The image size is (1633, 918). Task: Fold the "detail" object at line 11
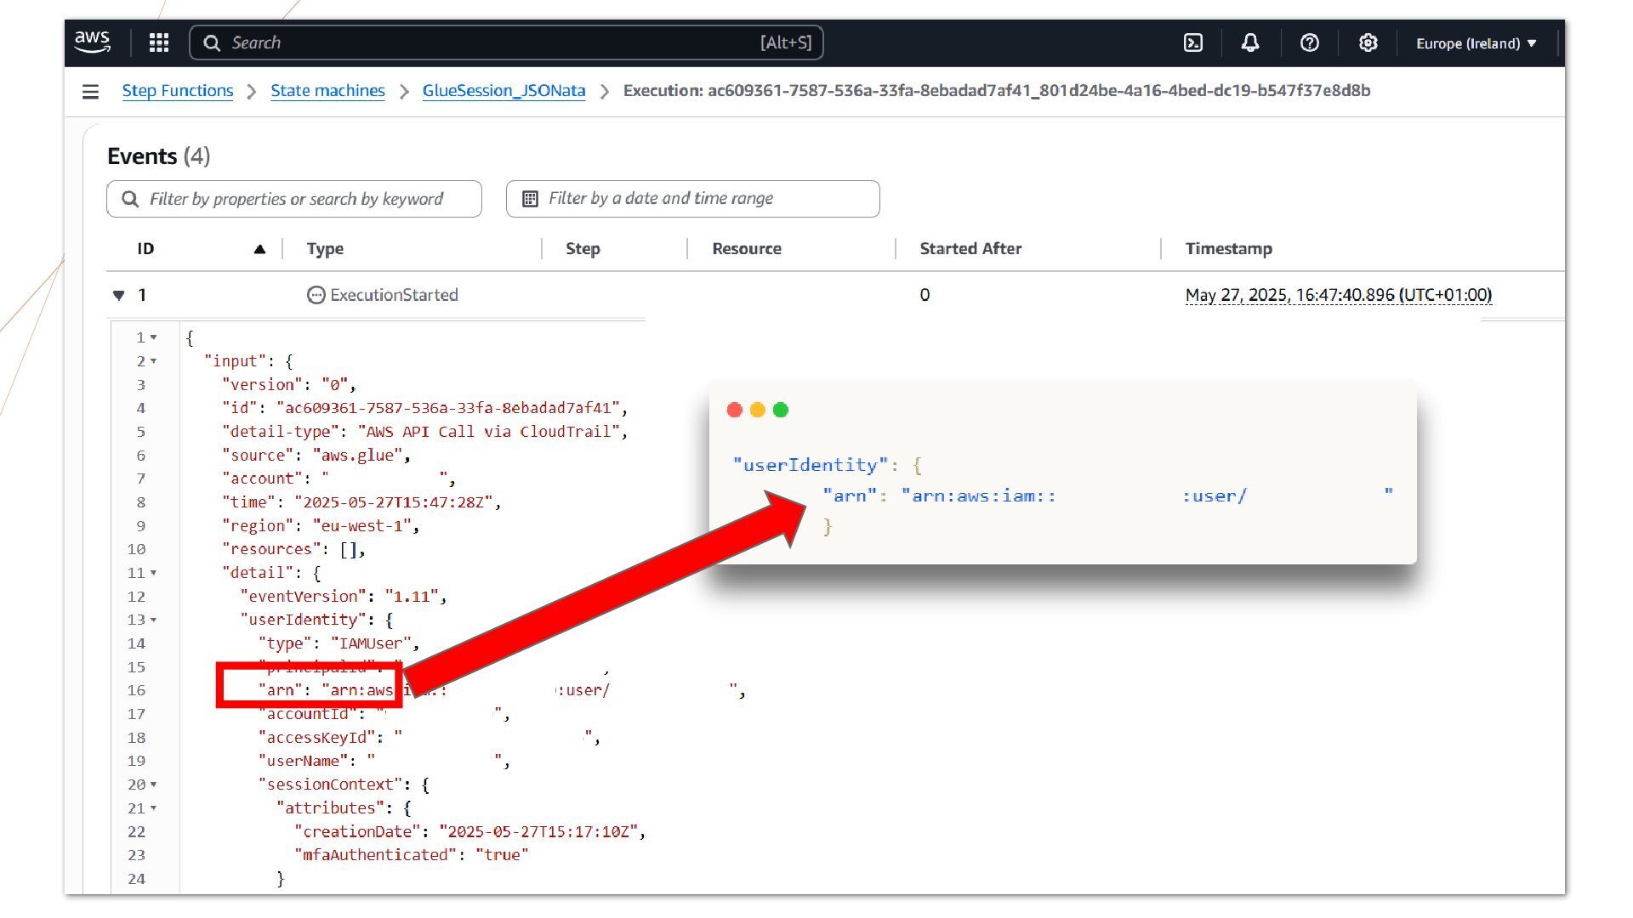click(x=154, y=573)
